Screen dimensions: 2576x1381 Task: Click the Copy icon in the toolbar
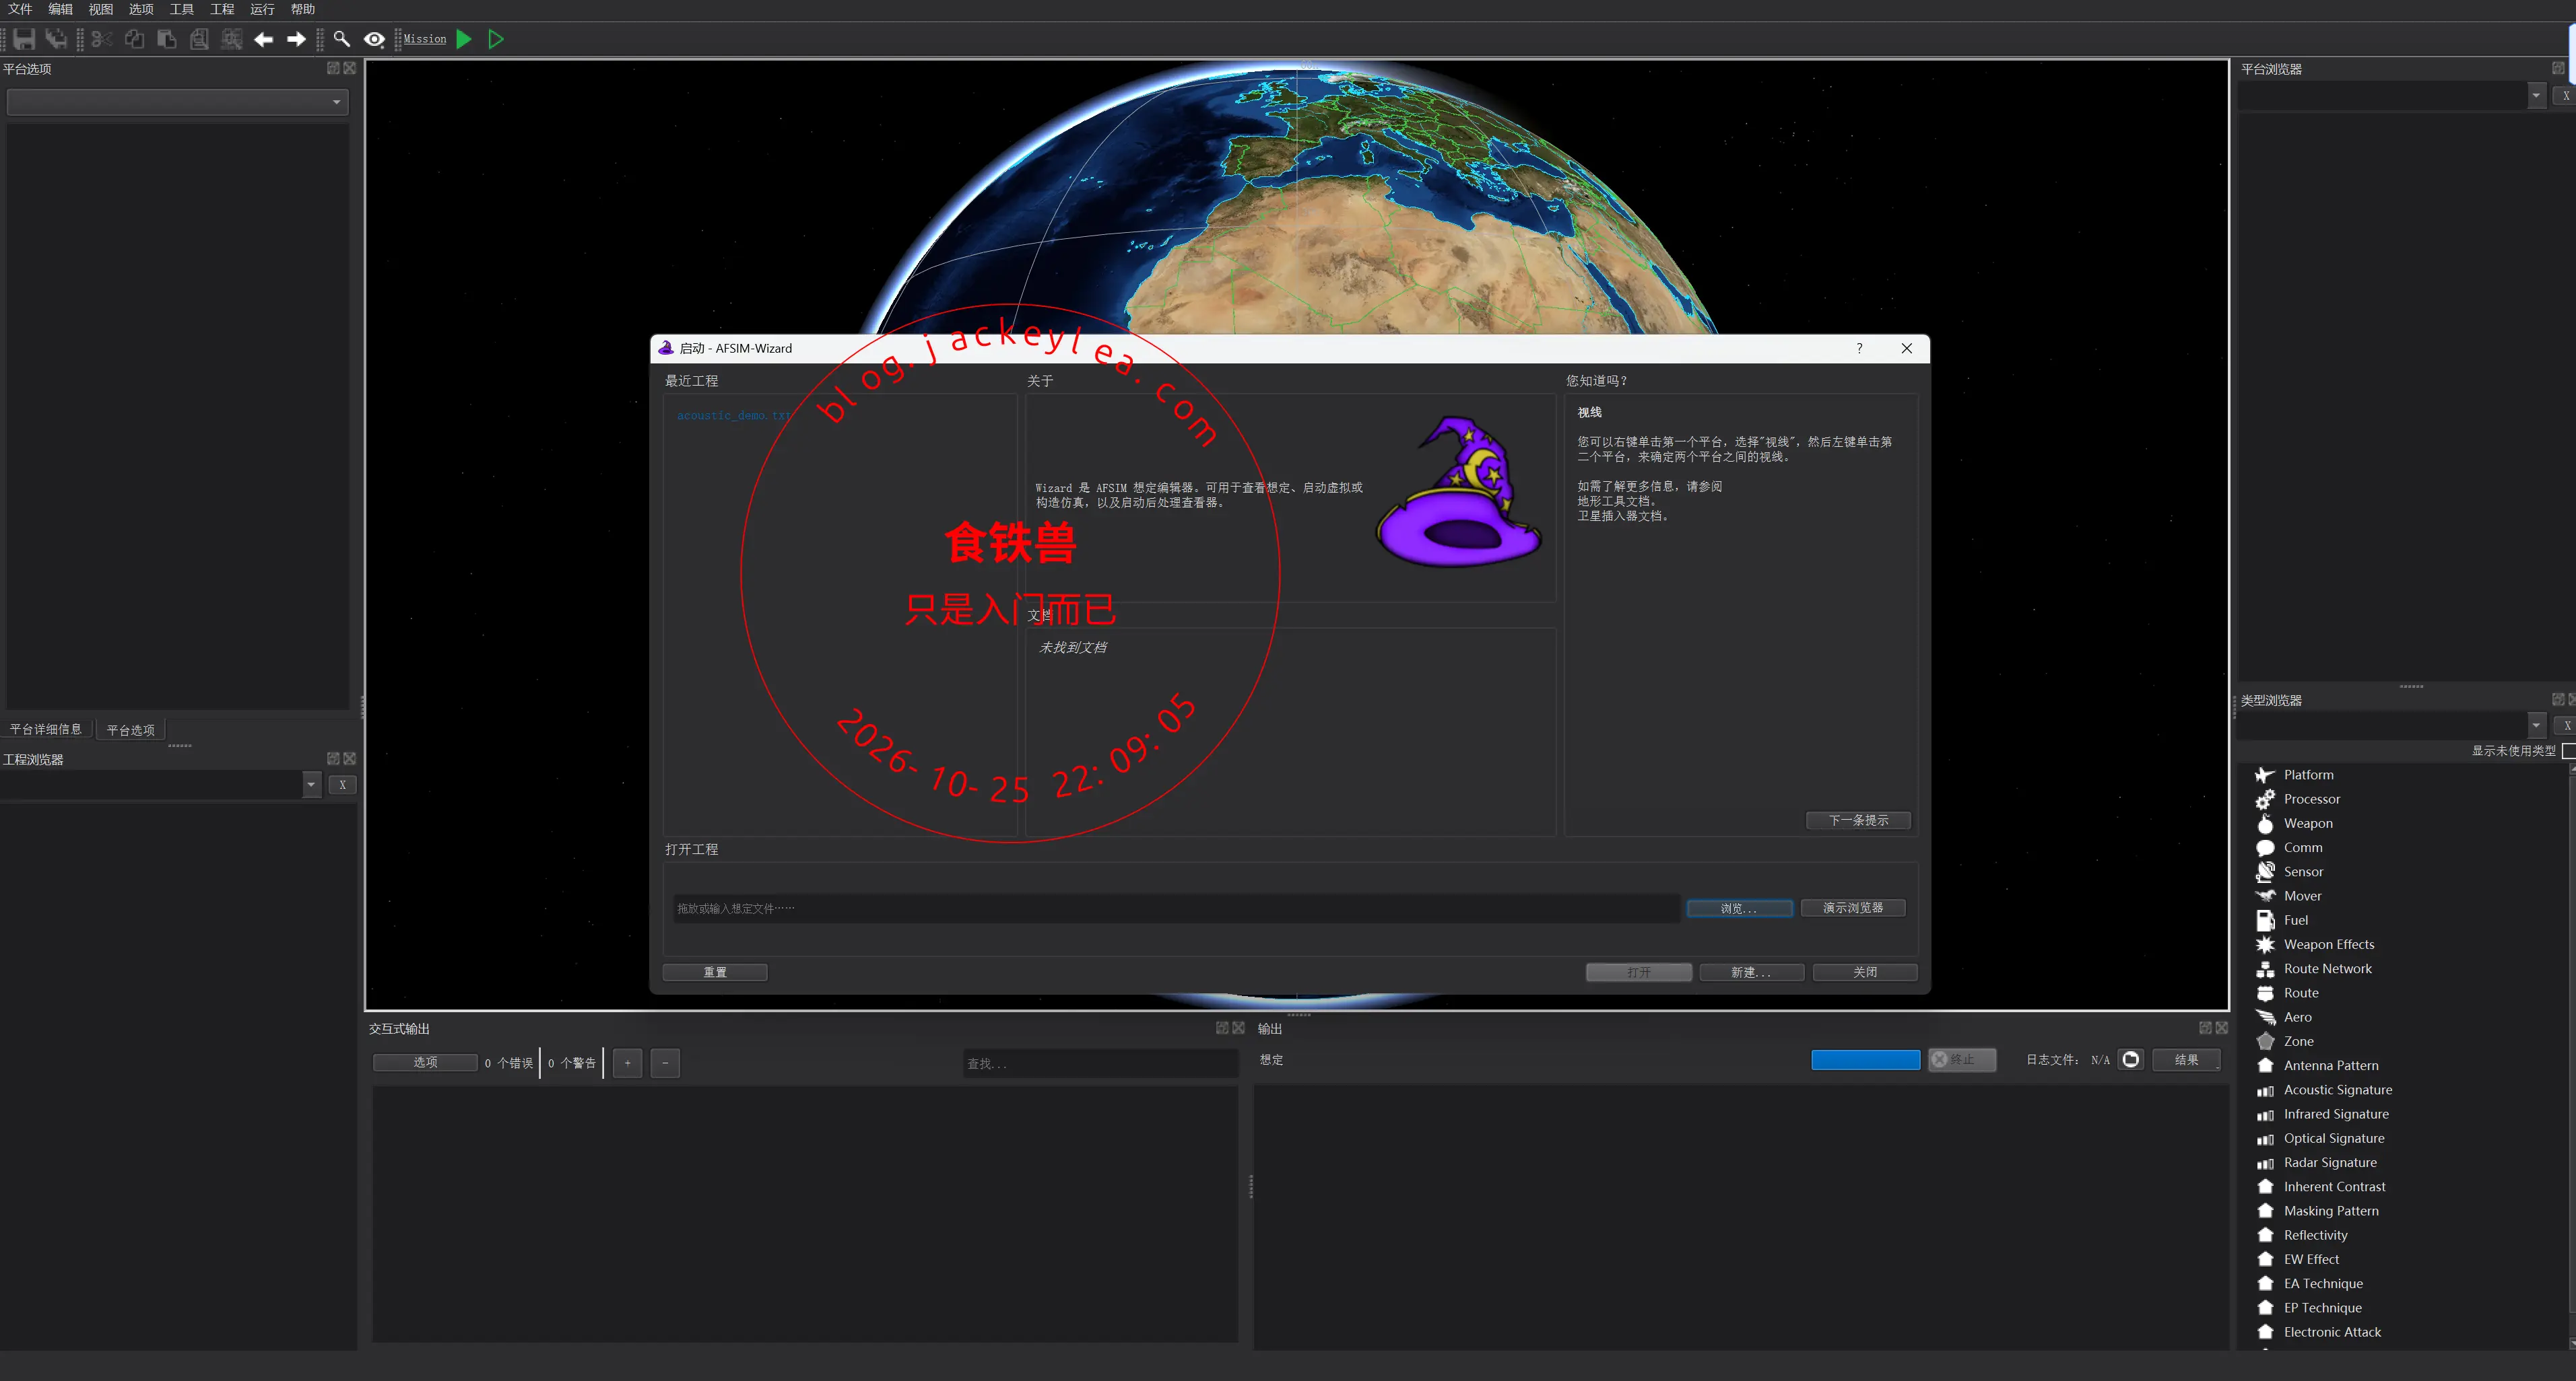(134, 39)
